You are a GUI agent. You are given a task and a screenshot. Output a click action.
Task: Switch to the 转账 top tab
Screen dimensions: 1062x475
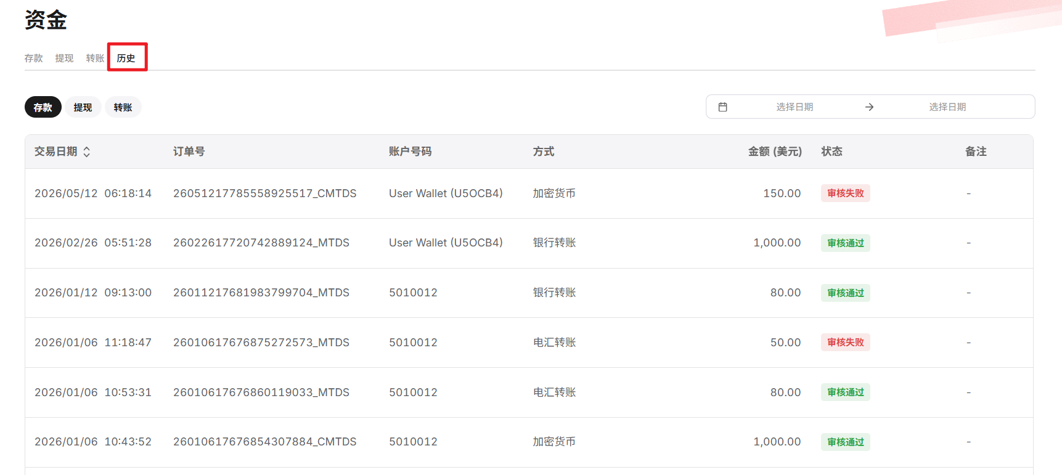point(95,58)
